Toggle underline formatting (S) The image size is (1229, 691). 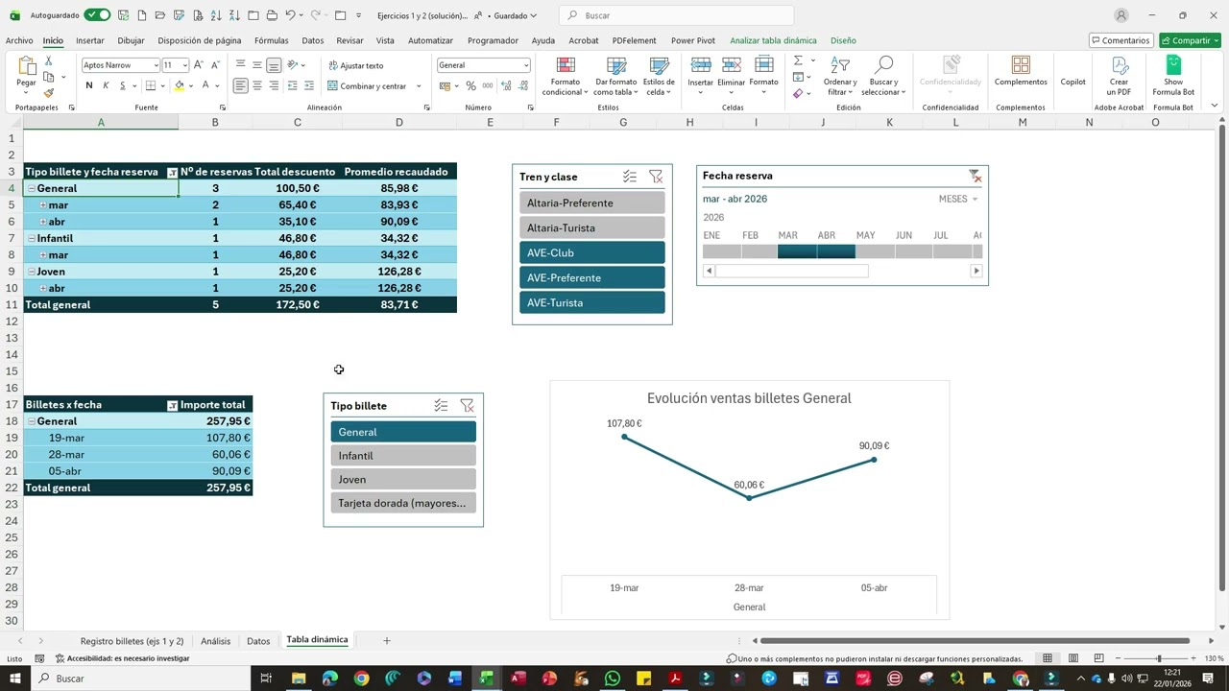[122, 85]
